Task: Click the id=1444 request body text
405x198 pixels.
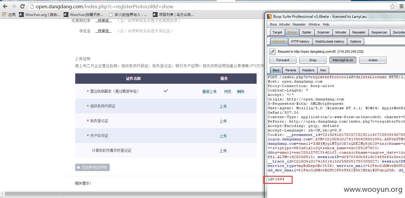Action: pos(276,179)
